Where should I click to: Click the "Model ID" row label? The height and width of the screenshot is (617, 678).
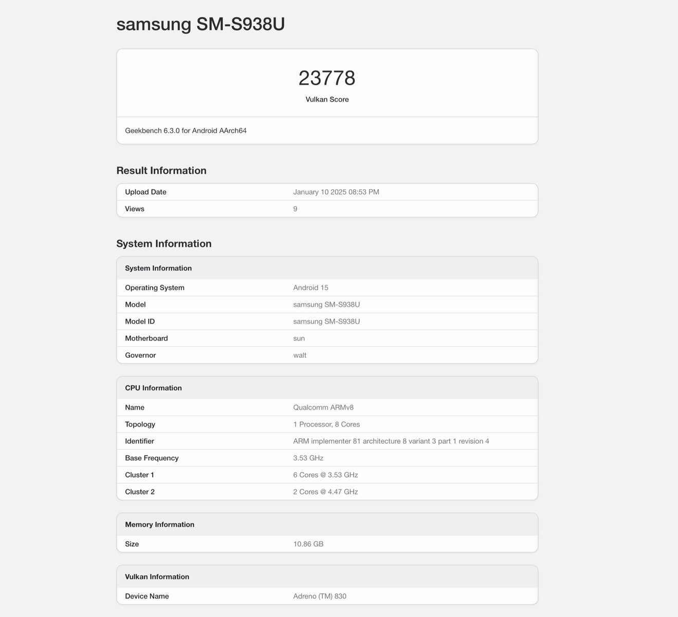click(x=140, y=321)
